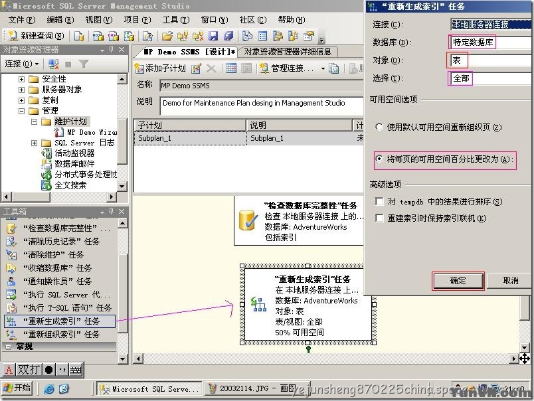Click the 取消 button in the dialog
The width and height of the screenshot is (534, 401).
point(510,281)
